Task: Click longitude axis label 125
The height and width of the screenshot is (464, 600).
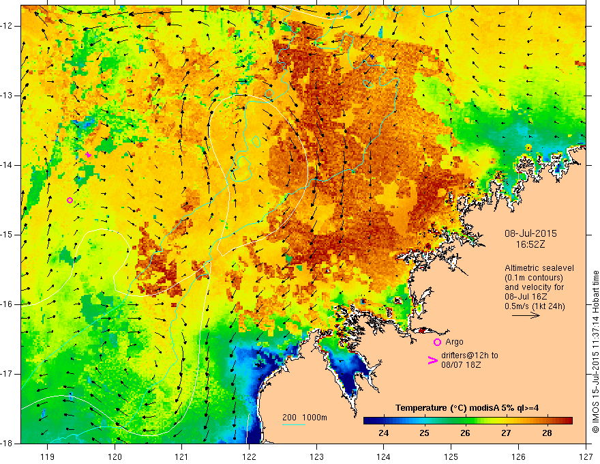Action: coord(451,456)
